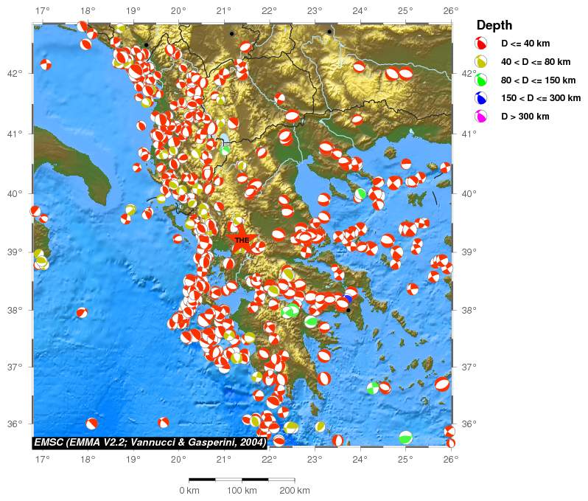Click the red D <= 40 km legend icon
Screen dimensions: 588x501
481,44
